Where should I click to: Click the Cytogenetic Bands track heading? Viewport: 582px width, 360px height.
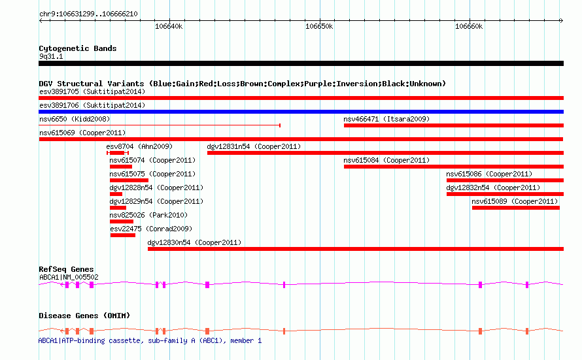coord(78,48)
